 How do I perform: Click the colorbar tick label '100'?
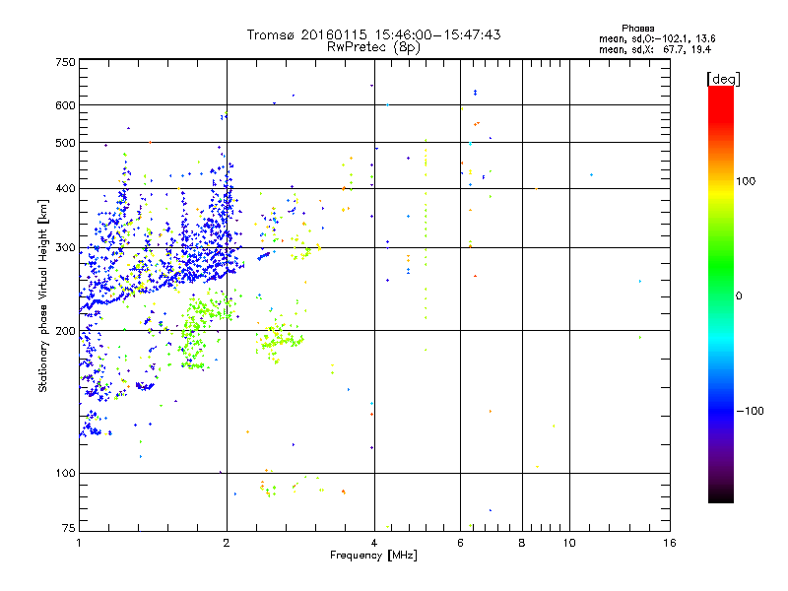click(746, 181)
